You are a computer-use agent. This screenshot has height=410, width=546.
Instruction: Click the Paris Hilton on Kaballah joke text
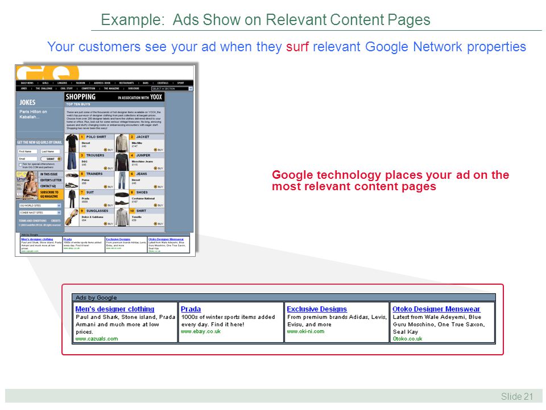(33, 114)
